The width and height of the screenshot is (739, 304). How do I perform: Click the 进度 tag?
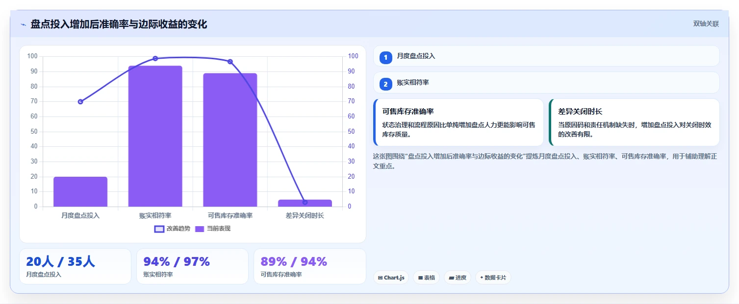coord(457,278)
